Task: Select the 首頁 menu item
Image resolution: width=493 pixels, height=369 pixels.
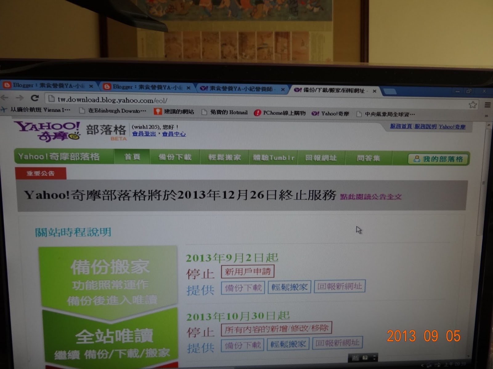Action: tap(132, 157)
